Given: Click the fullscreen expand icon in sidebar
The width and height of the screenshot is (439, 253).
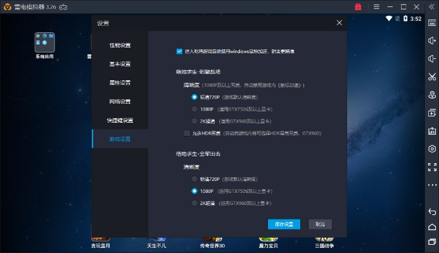Looking at the screenshot, I should (432, 167).
